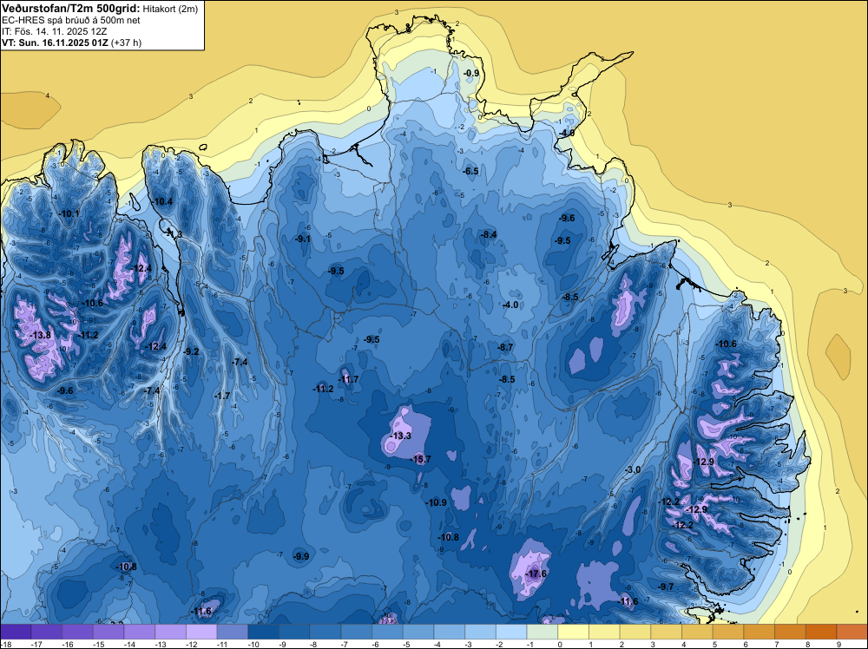
Task: Click the legend swatch labeled -17
Action: 47,632
